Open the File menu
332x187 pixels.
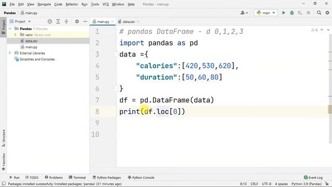tap(12, 4)
